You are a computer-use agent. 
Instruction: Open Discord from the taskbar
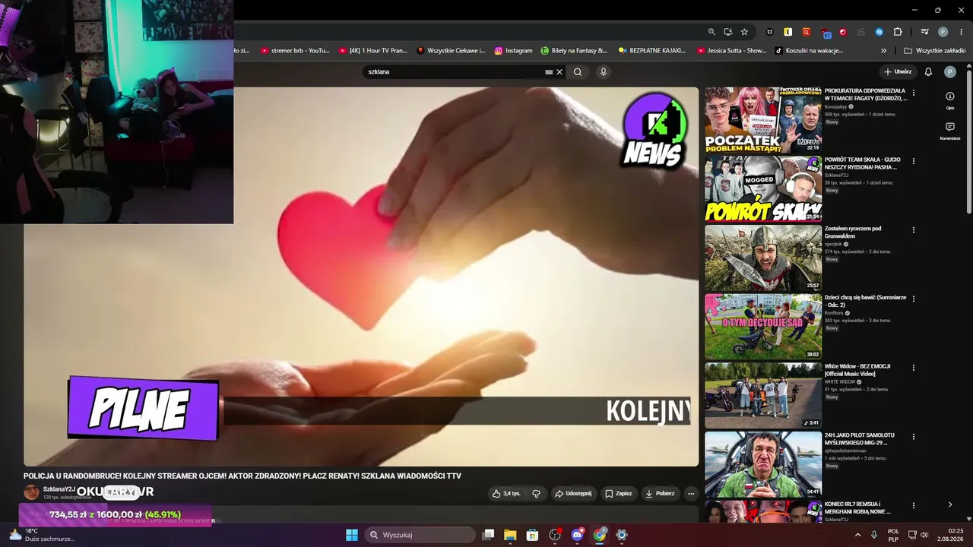[577, 535]
